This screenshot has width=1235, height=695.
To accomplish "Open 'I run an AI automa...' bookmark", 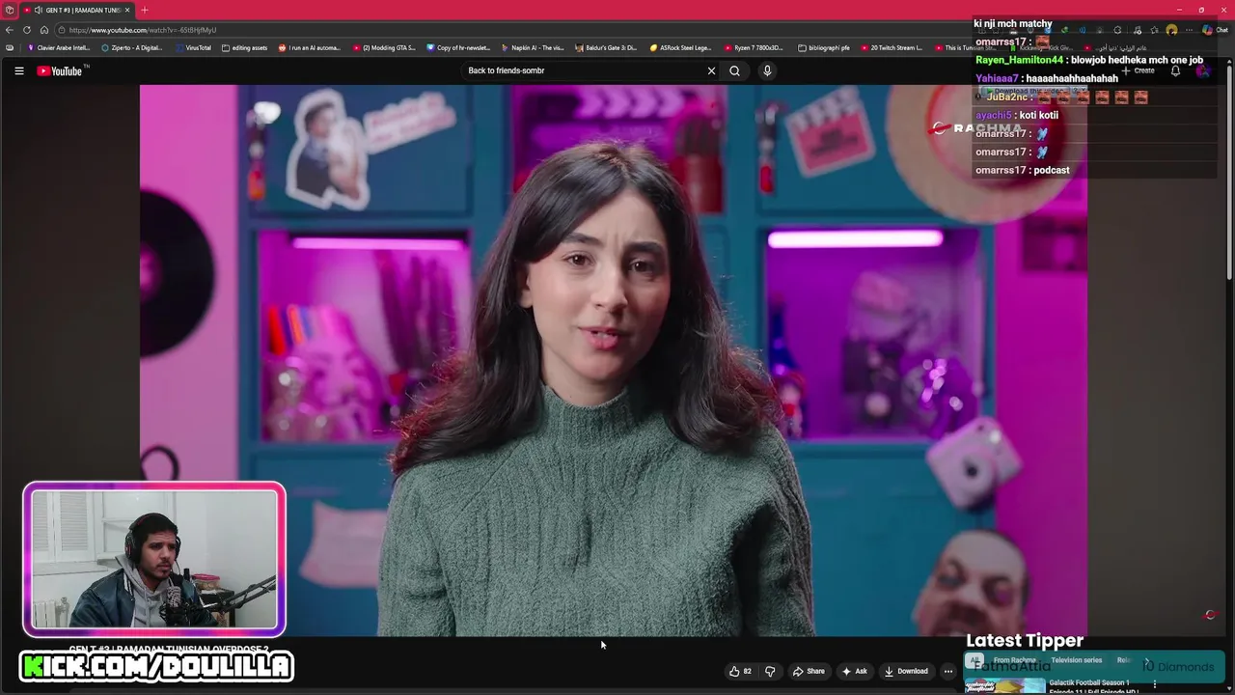I will tap(310, 47).
